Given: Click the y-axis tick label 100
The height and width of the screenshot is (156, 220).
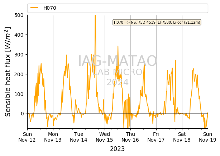Looking at the screenshot, I should 19,94.
